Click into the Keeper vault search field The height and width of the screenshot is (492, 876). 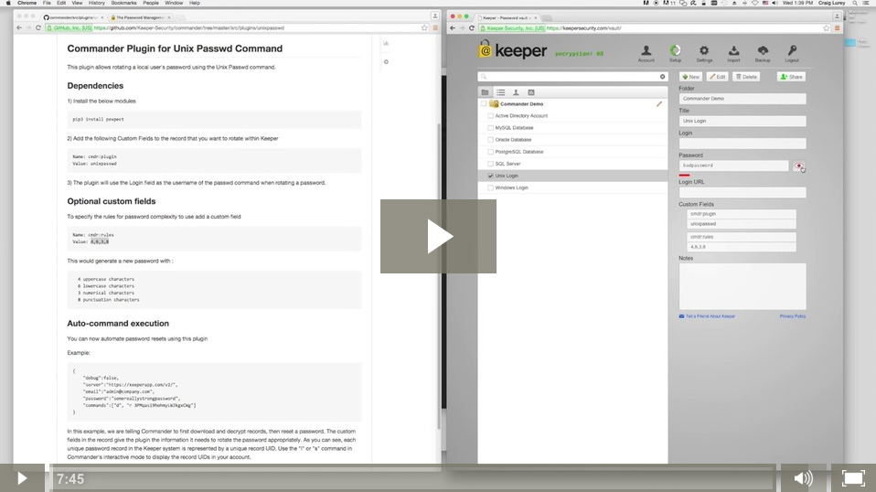pos(571,77)
